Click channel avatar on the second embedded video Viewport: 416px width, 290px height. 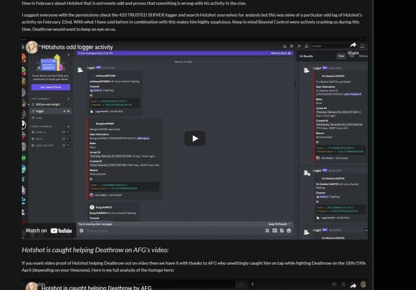[x=32, y=286]
